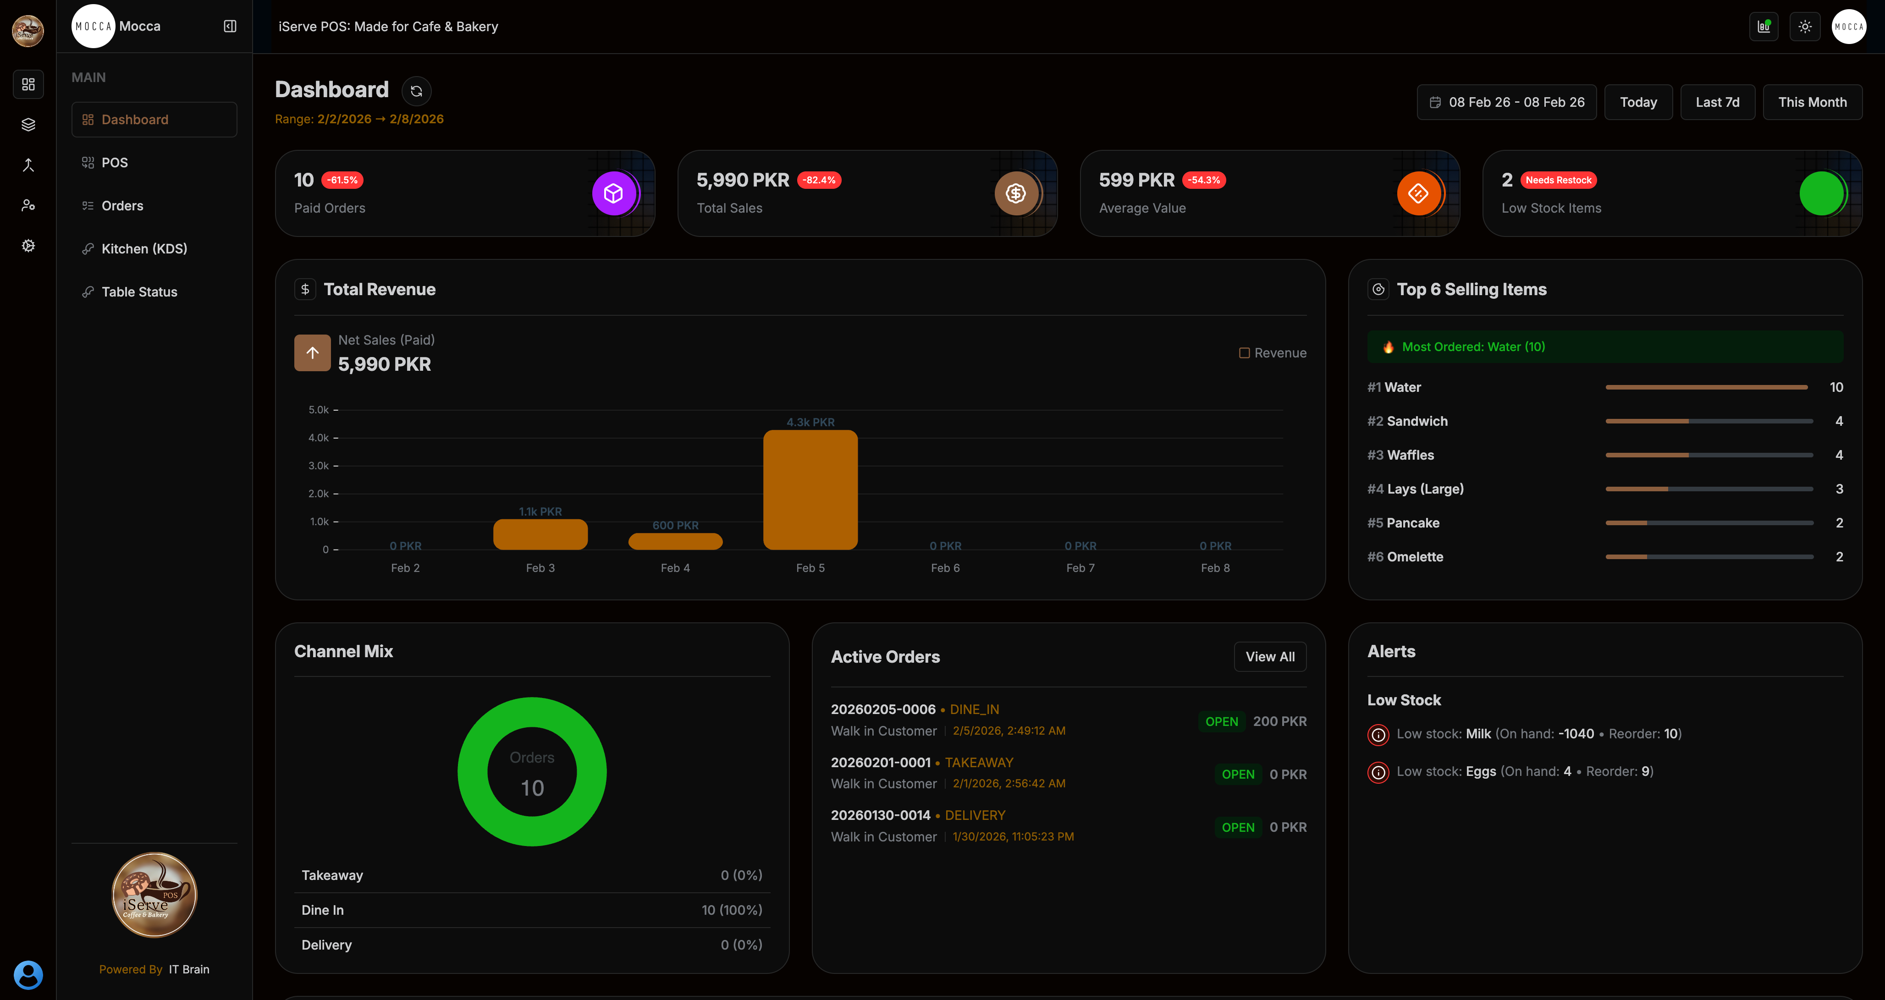1885x1000 pixels.
Task: Click the orange Average Value icon
Action: [1418, 193]
